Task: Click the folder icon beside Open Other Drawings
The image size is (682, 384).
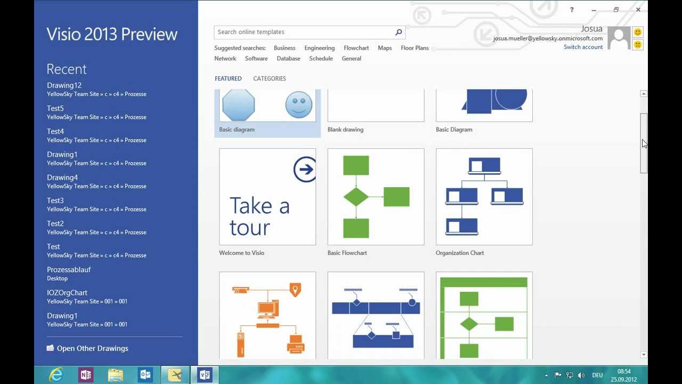Action: tap(50, 348)
